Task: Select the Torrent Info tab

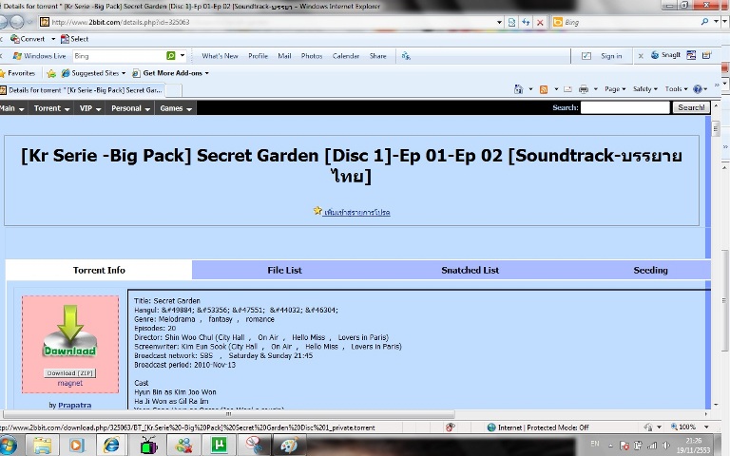Action: [99, 270]
